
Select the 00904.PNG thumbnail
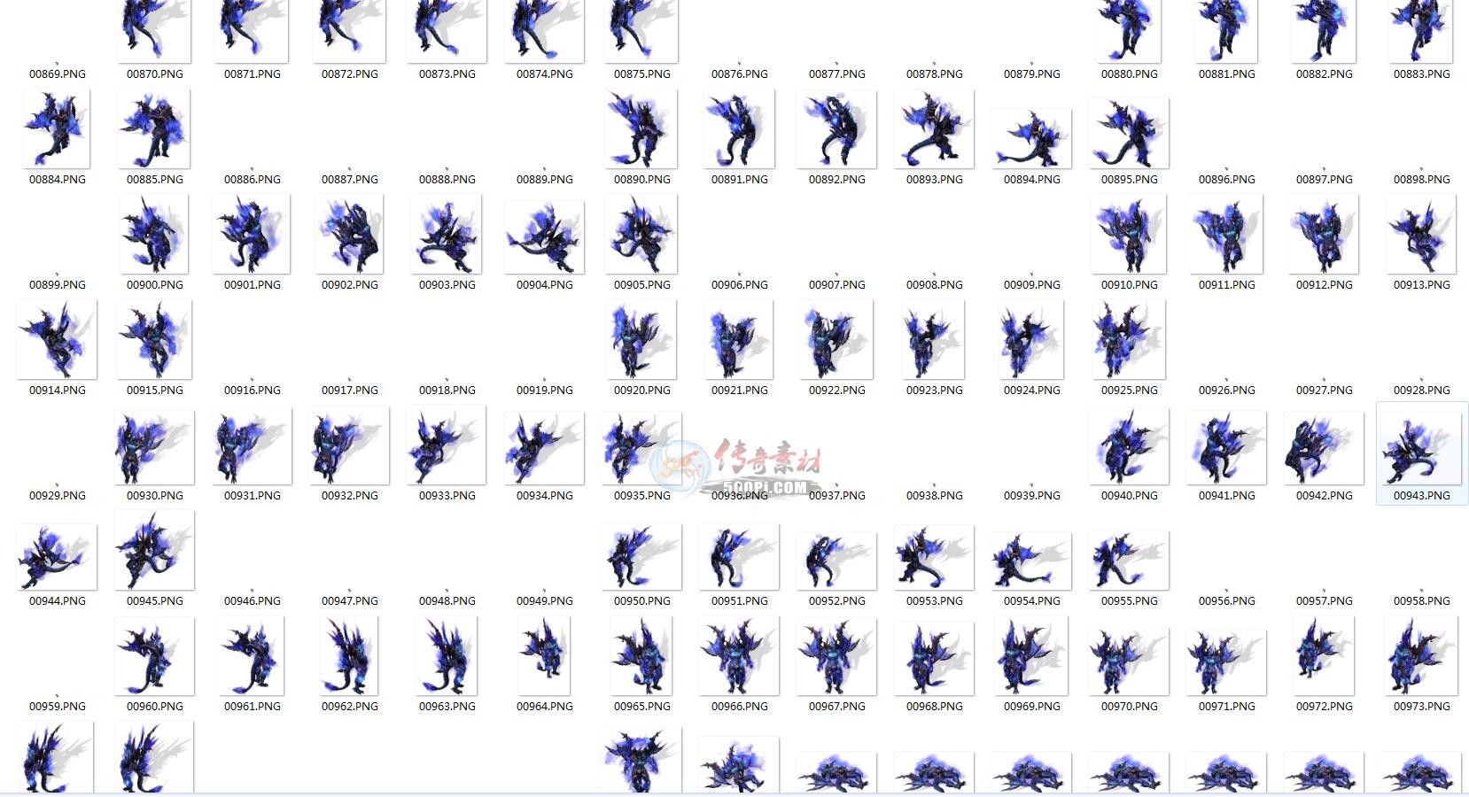pos(544,237)
